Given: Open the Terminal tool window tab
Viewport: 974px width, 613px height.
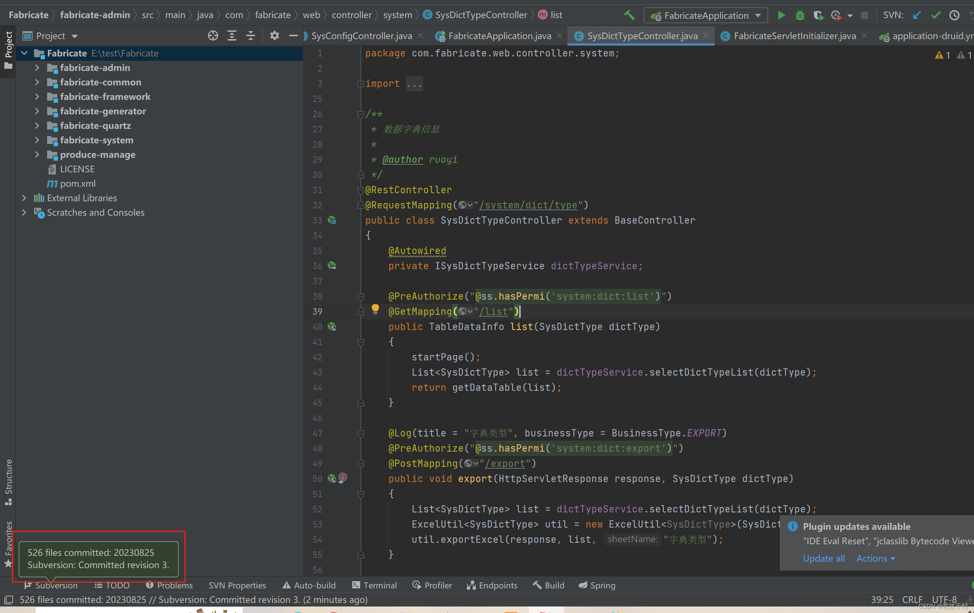Looking at the screenshot, I should [x=374, y=585].
